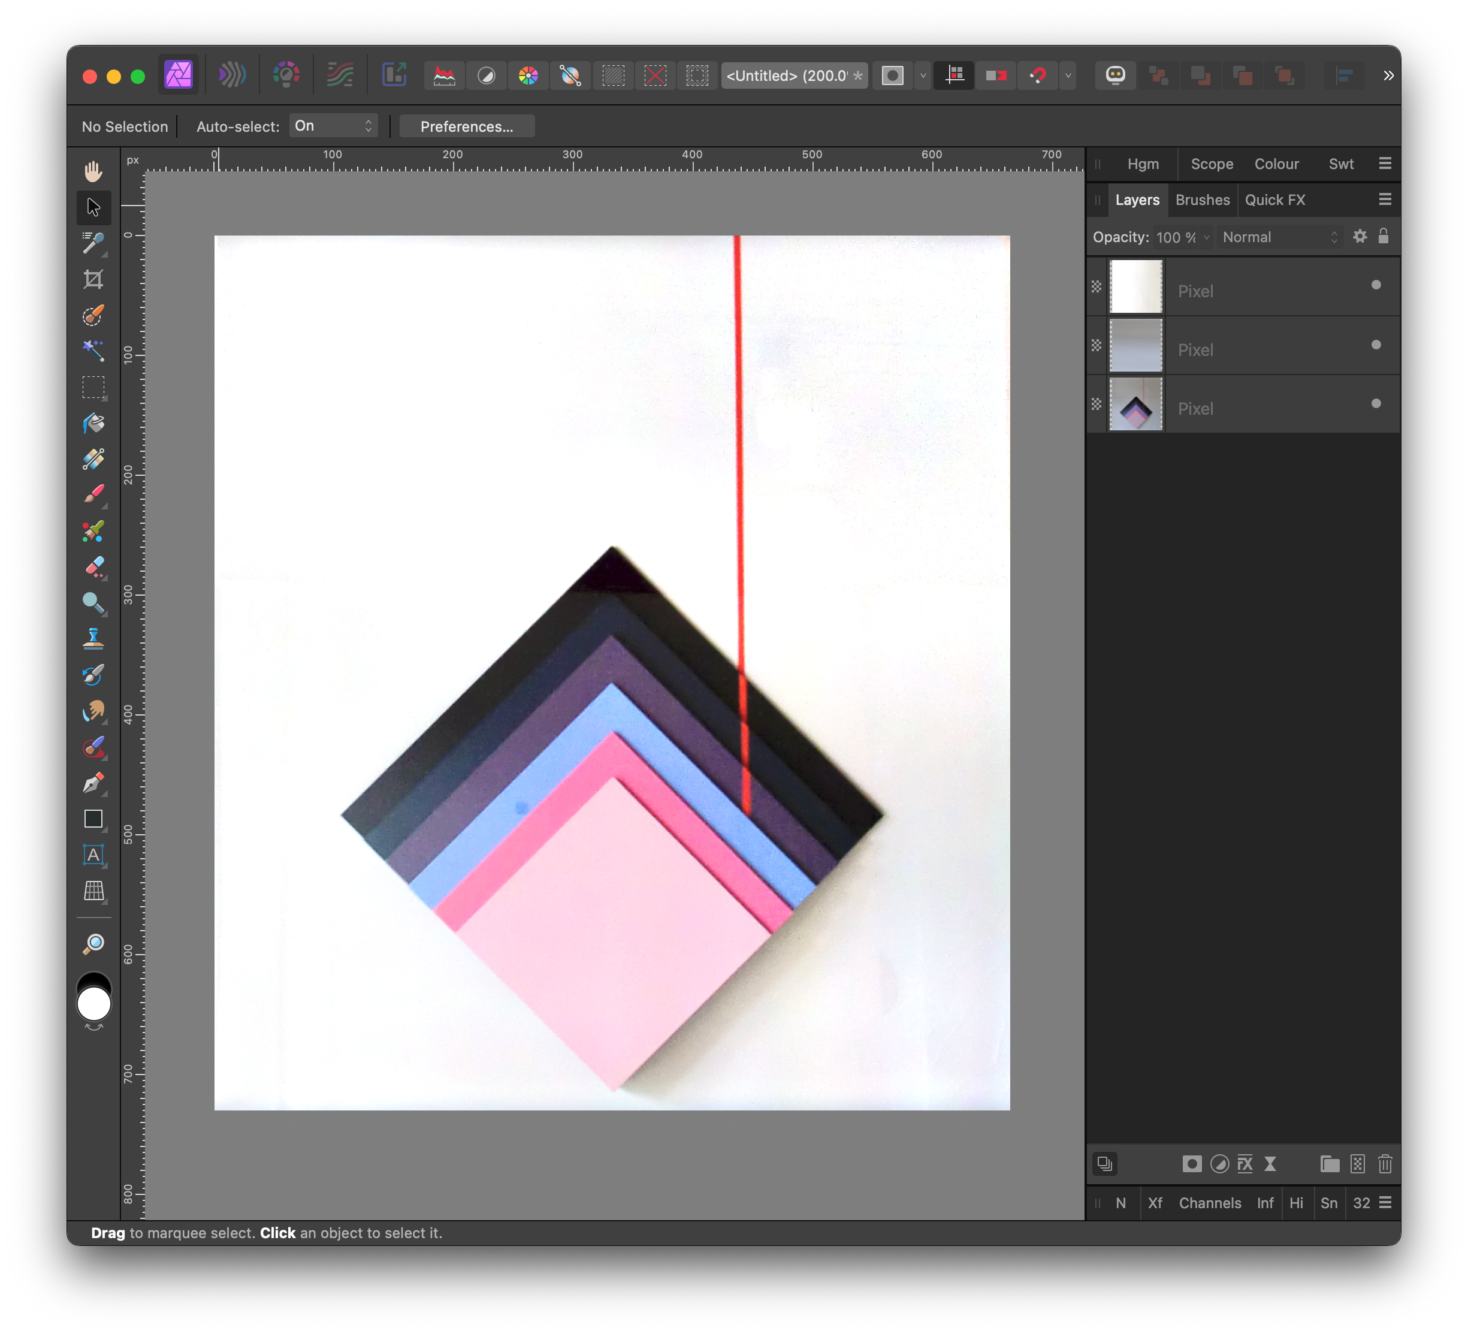Select the Selection Brush tool
The width and height of the screenshot is (1468, 1334).
pyautogui.click(x=93, y=315)
